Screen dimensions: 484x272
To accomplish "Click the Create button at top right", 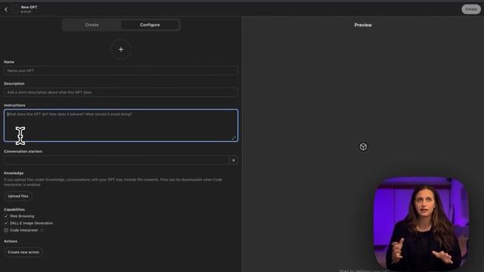I will click(x=471, y=9).
